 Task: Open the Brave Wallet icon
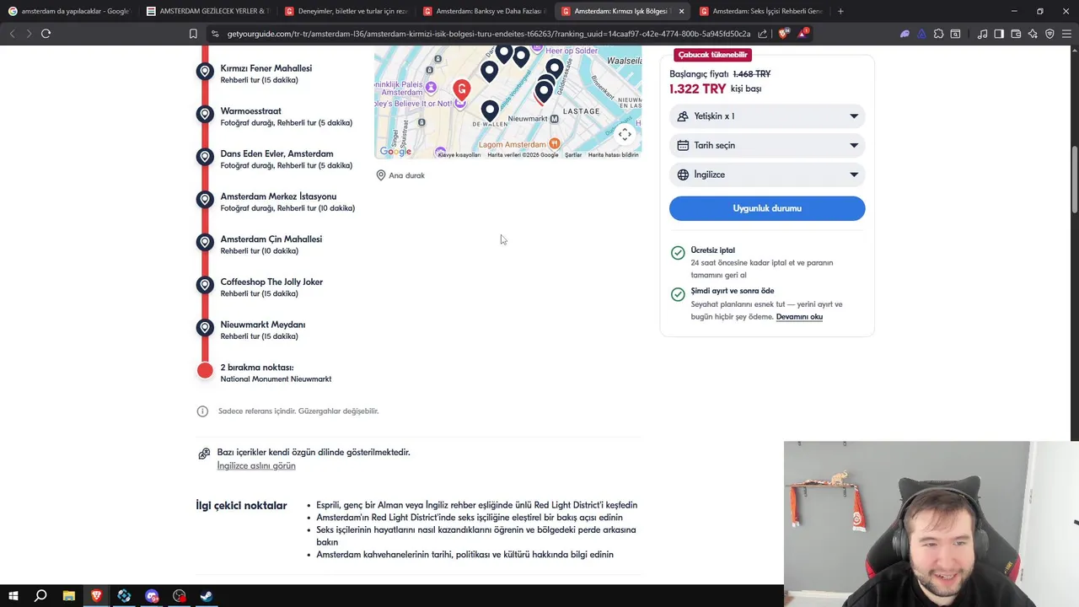[1016, 34]
